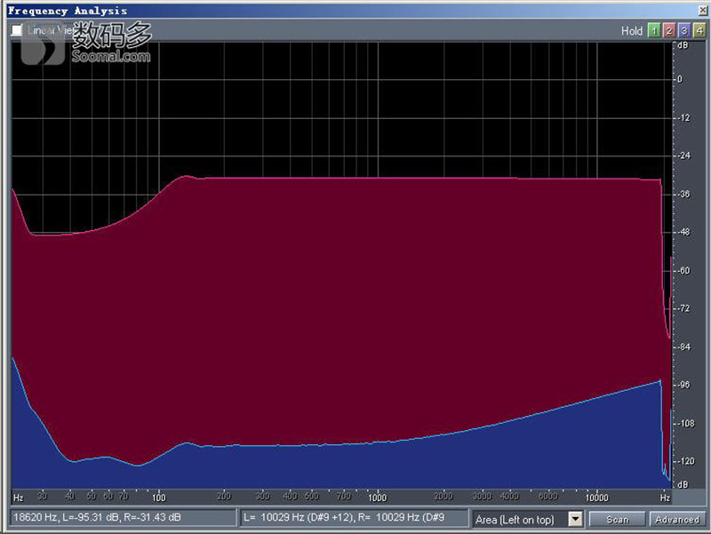Click the 1000 Hz mark on frequency axis

pos(377,497)
